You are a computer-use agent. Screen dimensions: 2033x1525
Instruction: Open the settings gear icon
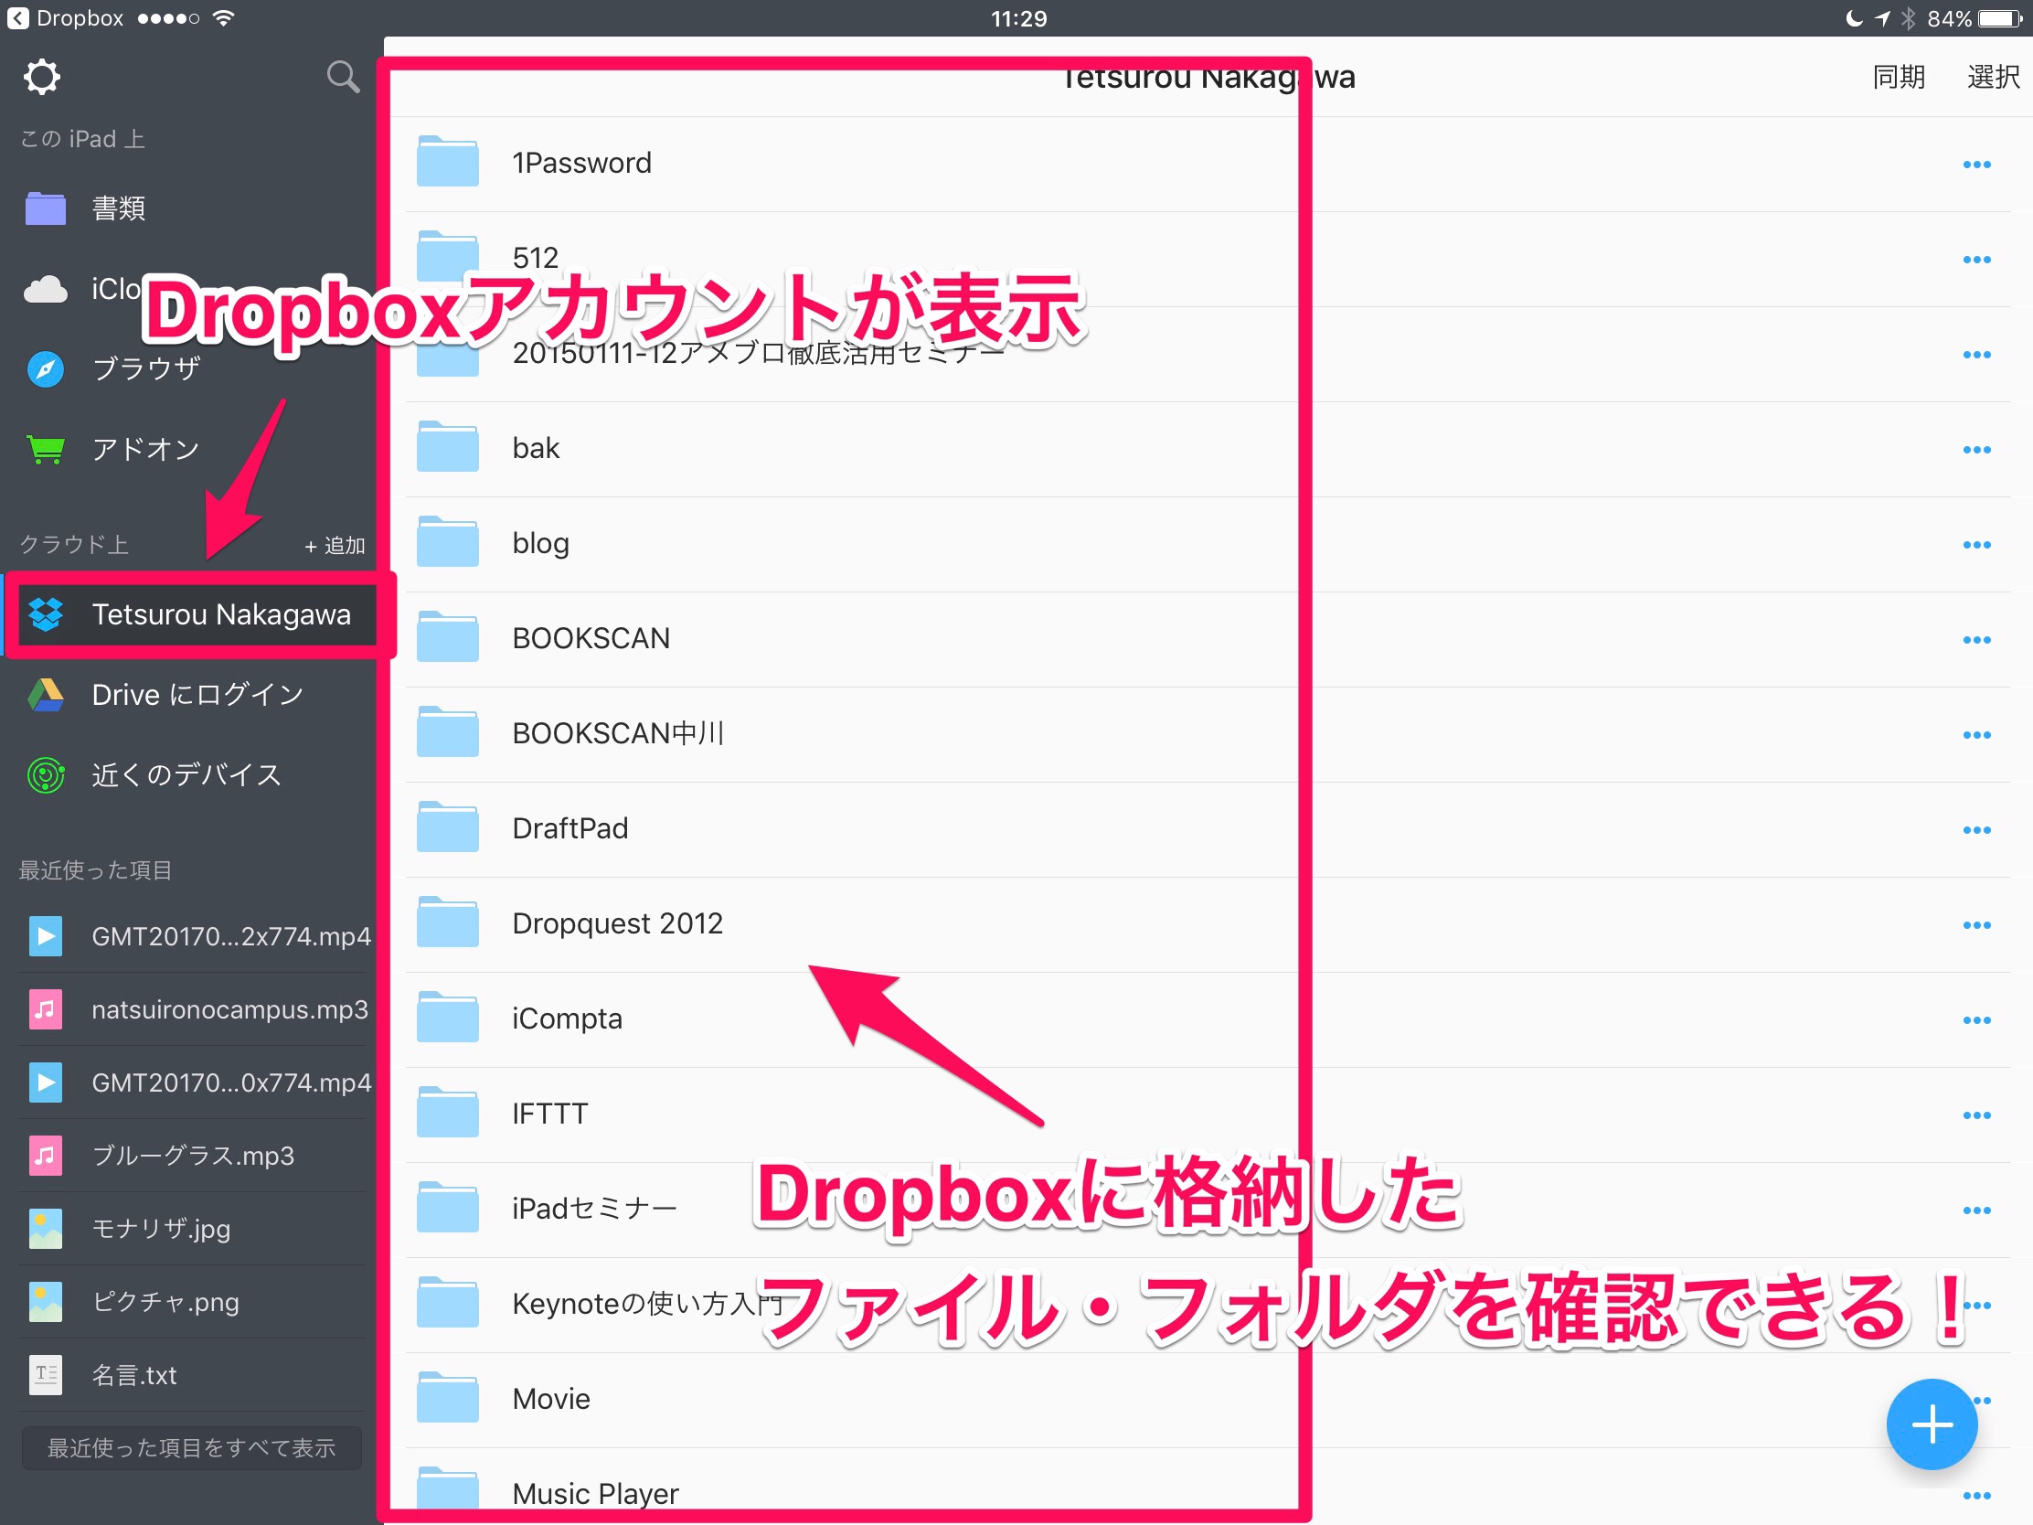coord(41,77)
